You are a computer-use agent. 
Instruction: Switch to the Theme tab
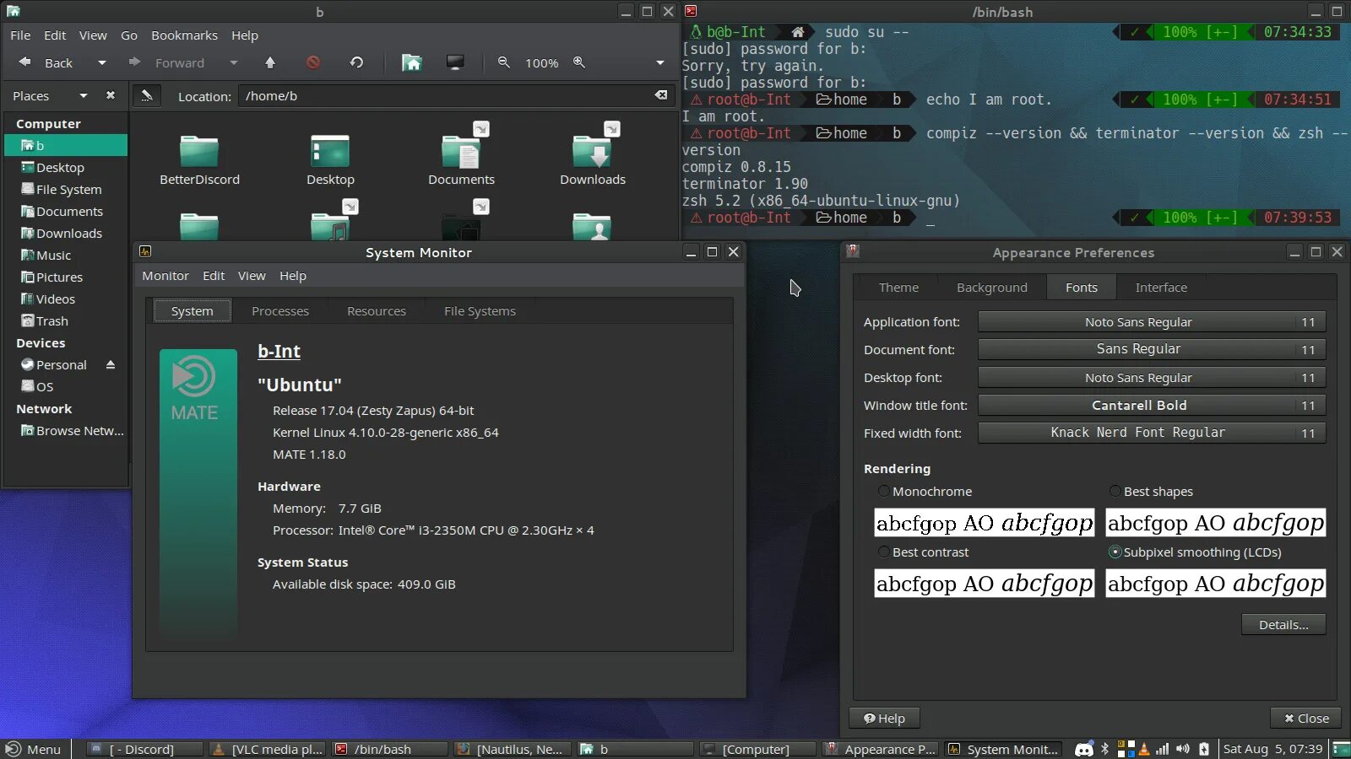click(x=898, y=287)
